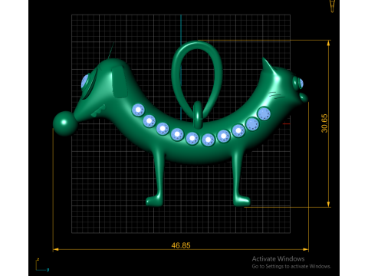368x276 pixels.
Task: Select the cat head's eye gemstone
Action: pyautogui.click(x=301, y=84)
